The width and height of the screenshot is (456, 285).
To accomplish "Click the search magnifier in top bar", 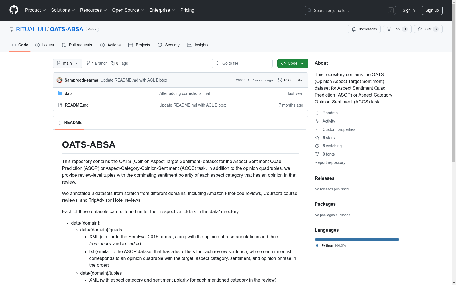I will (x=310, y=10).
